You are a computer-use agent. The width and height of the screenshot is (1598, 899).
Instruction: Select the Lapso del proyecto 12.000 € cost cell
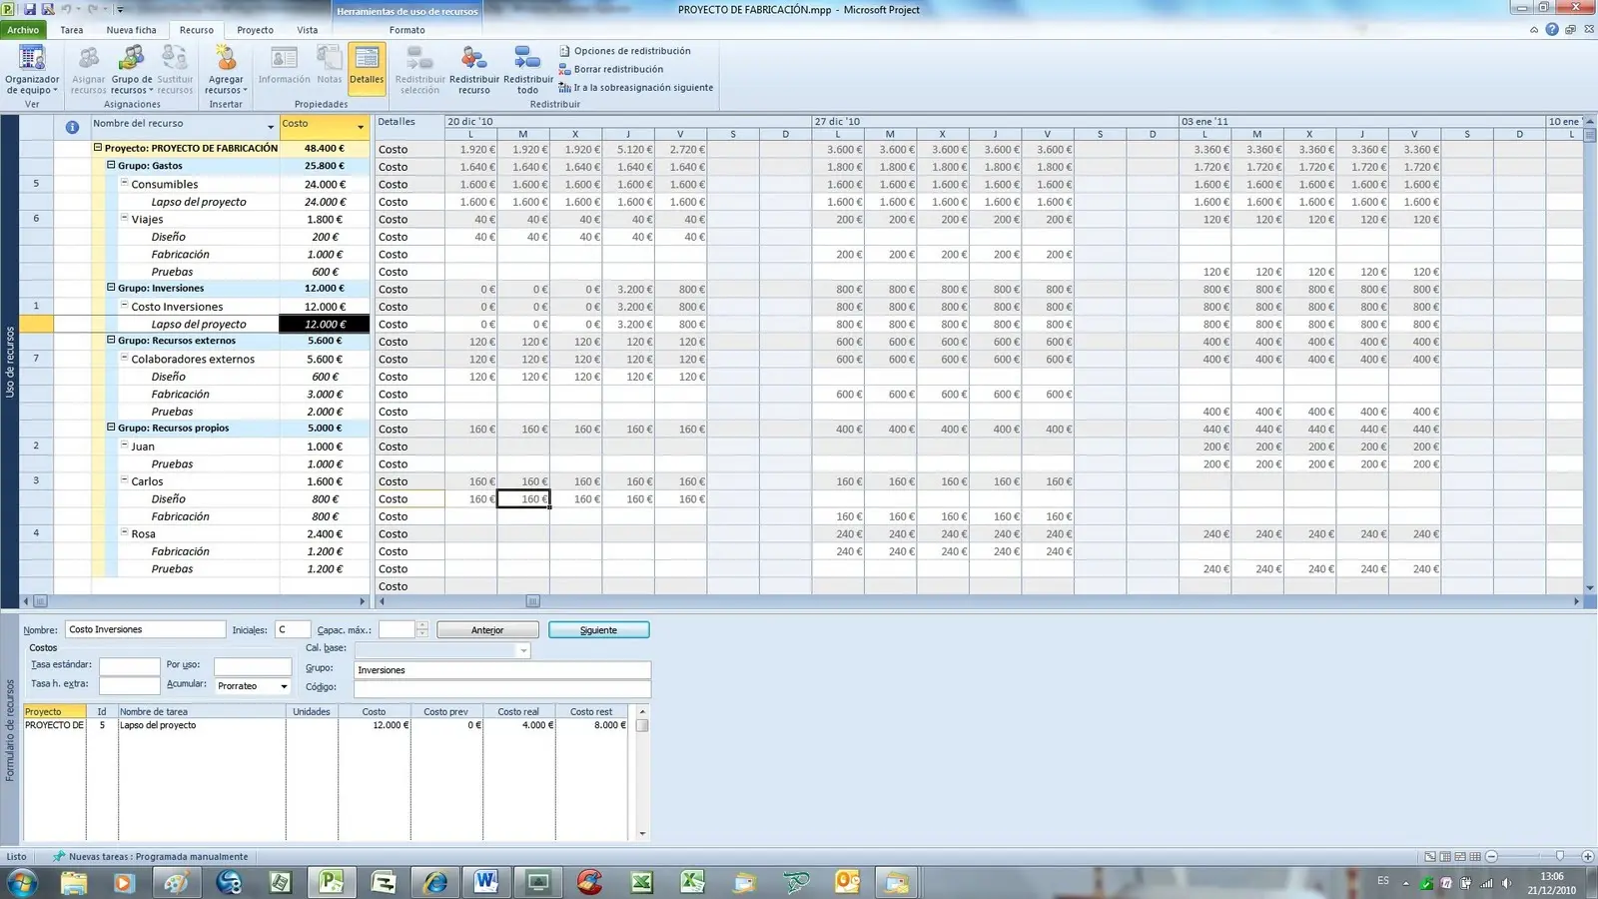coord(324,324)
